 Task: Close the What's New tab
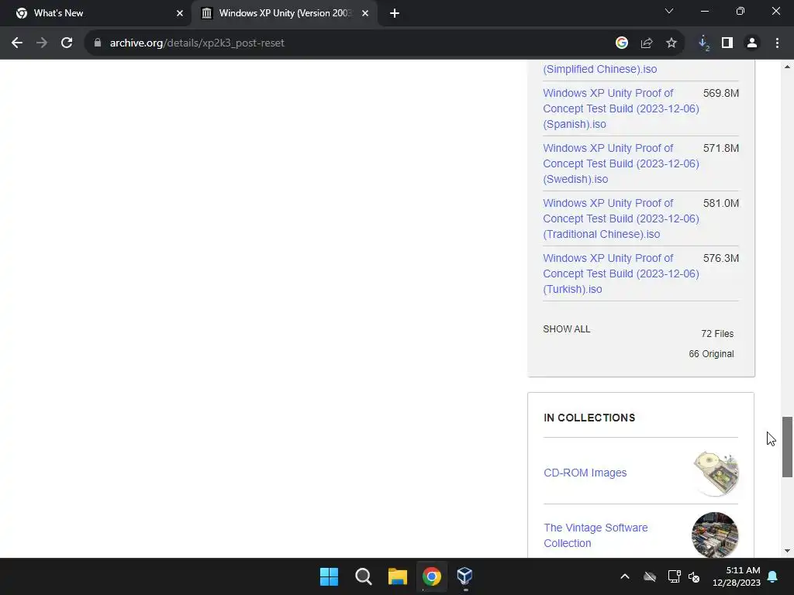click(180, 13)
